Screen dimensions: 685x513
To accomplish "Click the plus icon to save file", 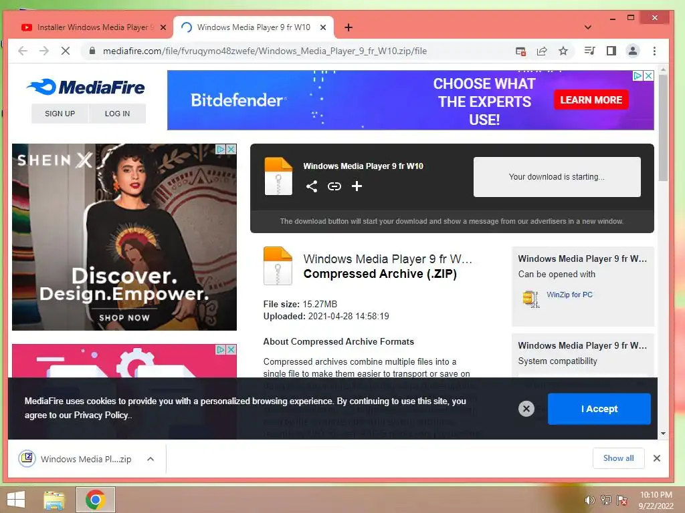I will [x=357, y=186].
